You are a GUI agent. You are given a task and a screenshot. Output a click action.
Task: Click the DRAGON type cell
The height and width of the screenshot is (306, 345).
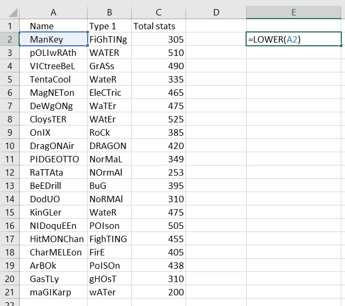pyautogui.click(x=110, y=146)
